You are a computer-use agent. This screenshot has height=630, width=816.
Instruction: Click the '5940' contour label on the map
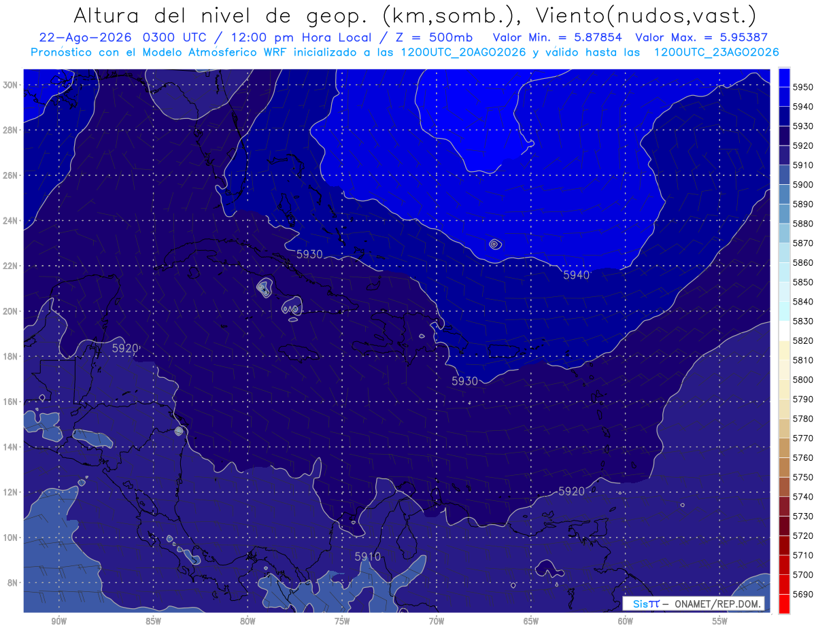(576, 275)
